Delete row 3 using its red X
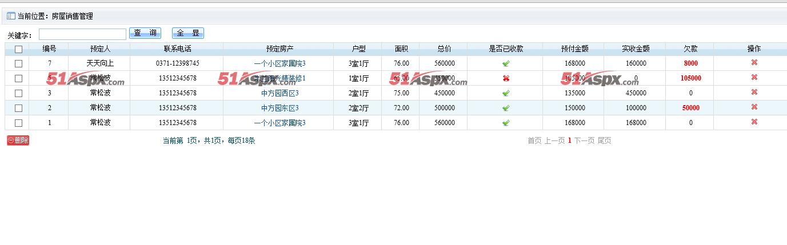787x245 pixels. point(754,92)
